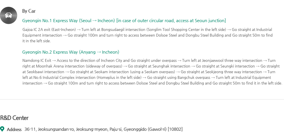Click the green location pin icon
Image resolution: width=284 pixels, height=137 pixels.
pyautogui.click(x=2, y=129)
